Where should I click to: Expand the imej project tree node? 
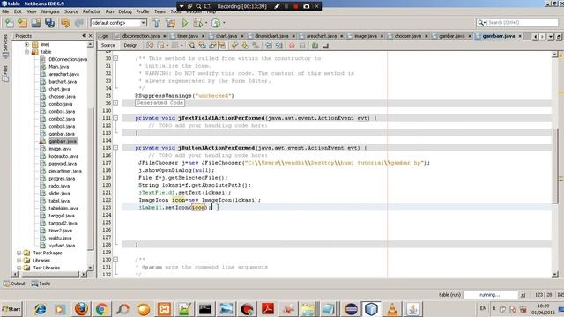[x=27, y=44]
